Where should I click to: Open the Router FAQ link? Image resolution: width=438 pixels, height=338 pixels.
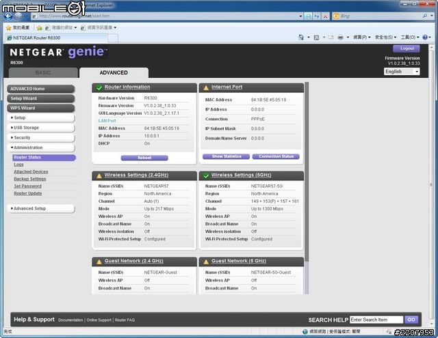click(x=125, y=320)
